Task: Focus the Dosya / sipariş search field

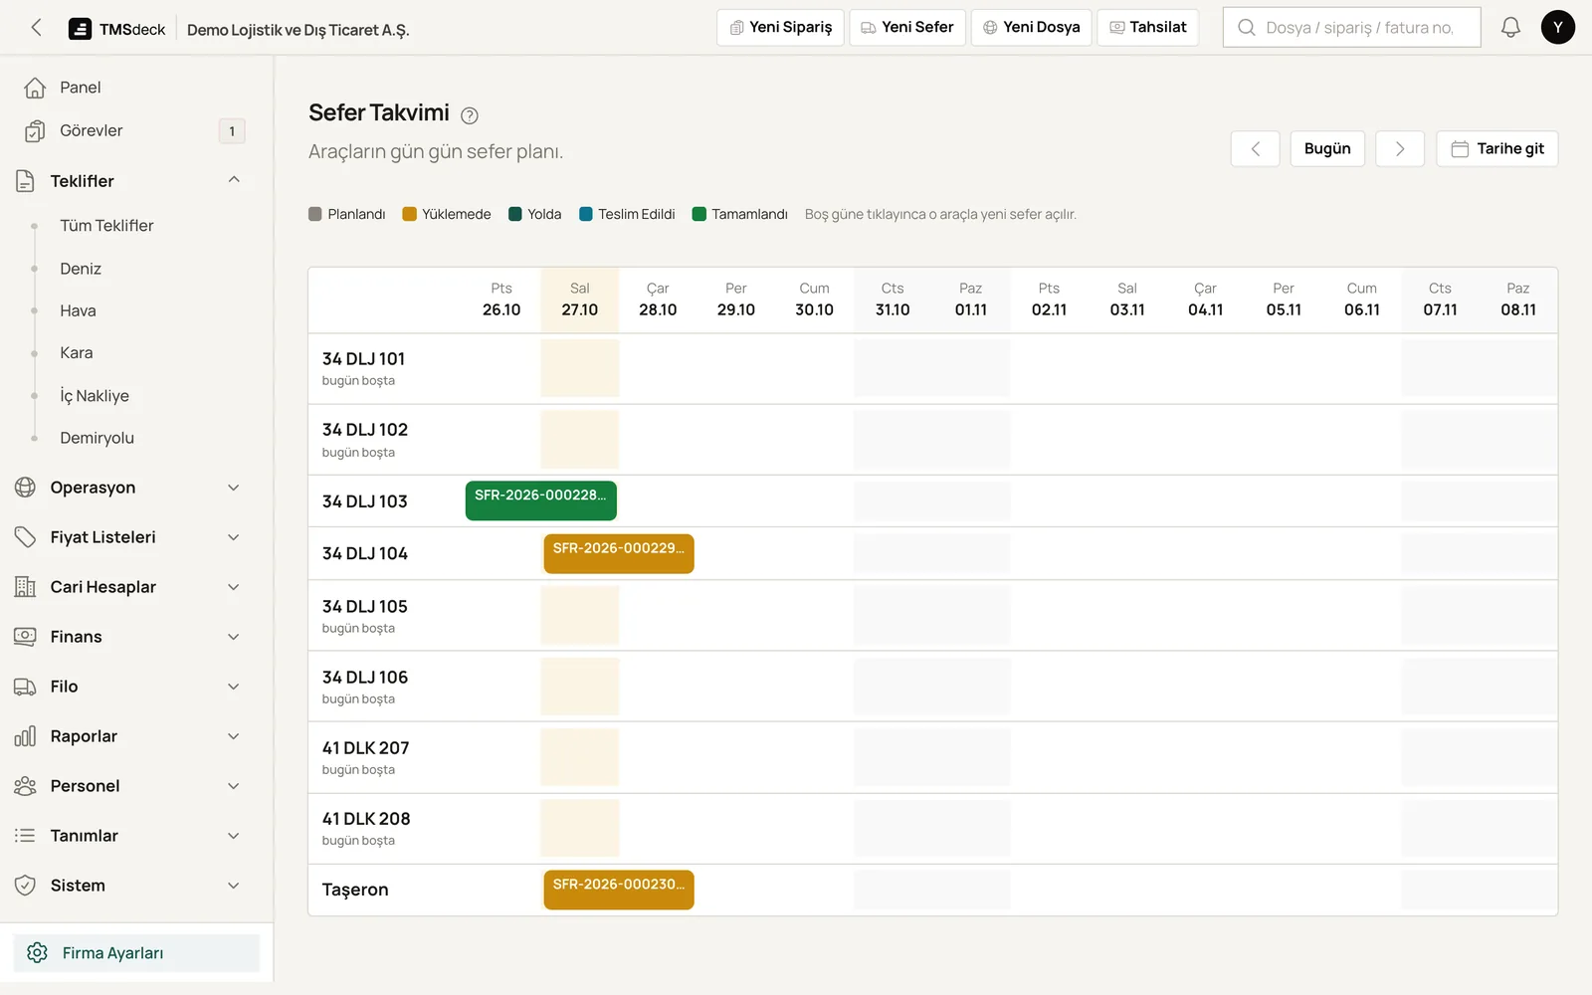Action: pyautogui.click(x=1351, y=28)
